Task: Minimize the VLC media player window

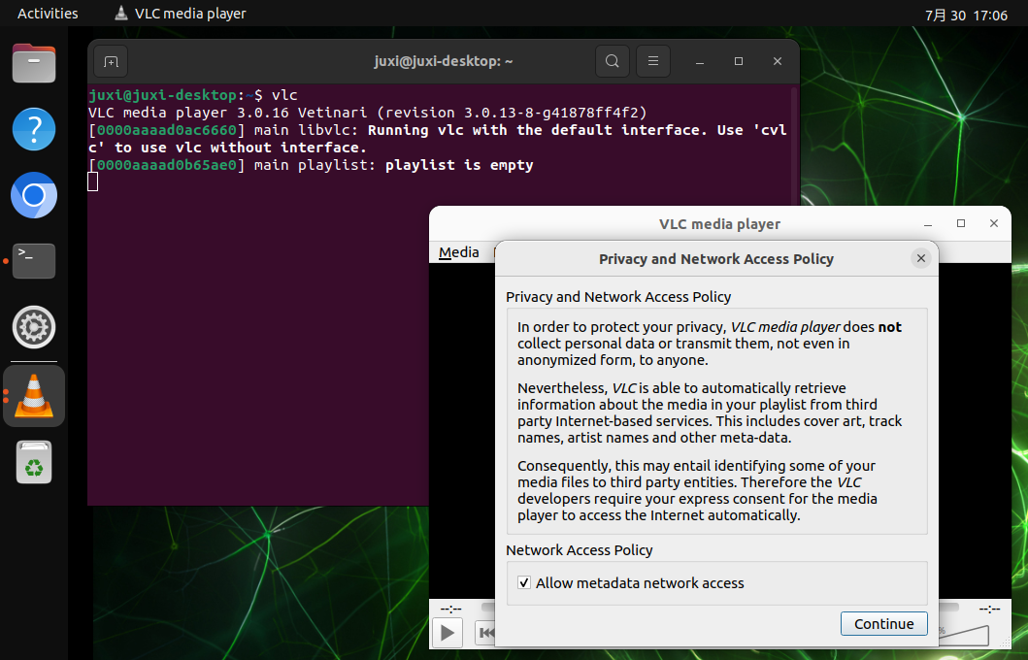Action: (928, 223)
